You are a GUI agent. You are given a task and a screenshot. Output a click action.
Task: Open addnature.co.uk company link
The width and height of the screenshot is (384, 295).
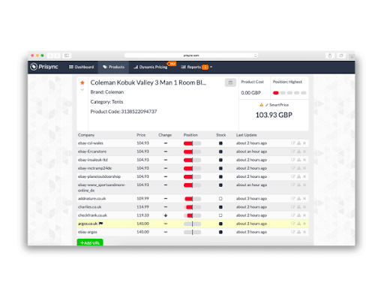click(x=91, y=198)
